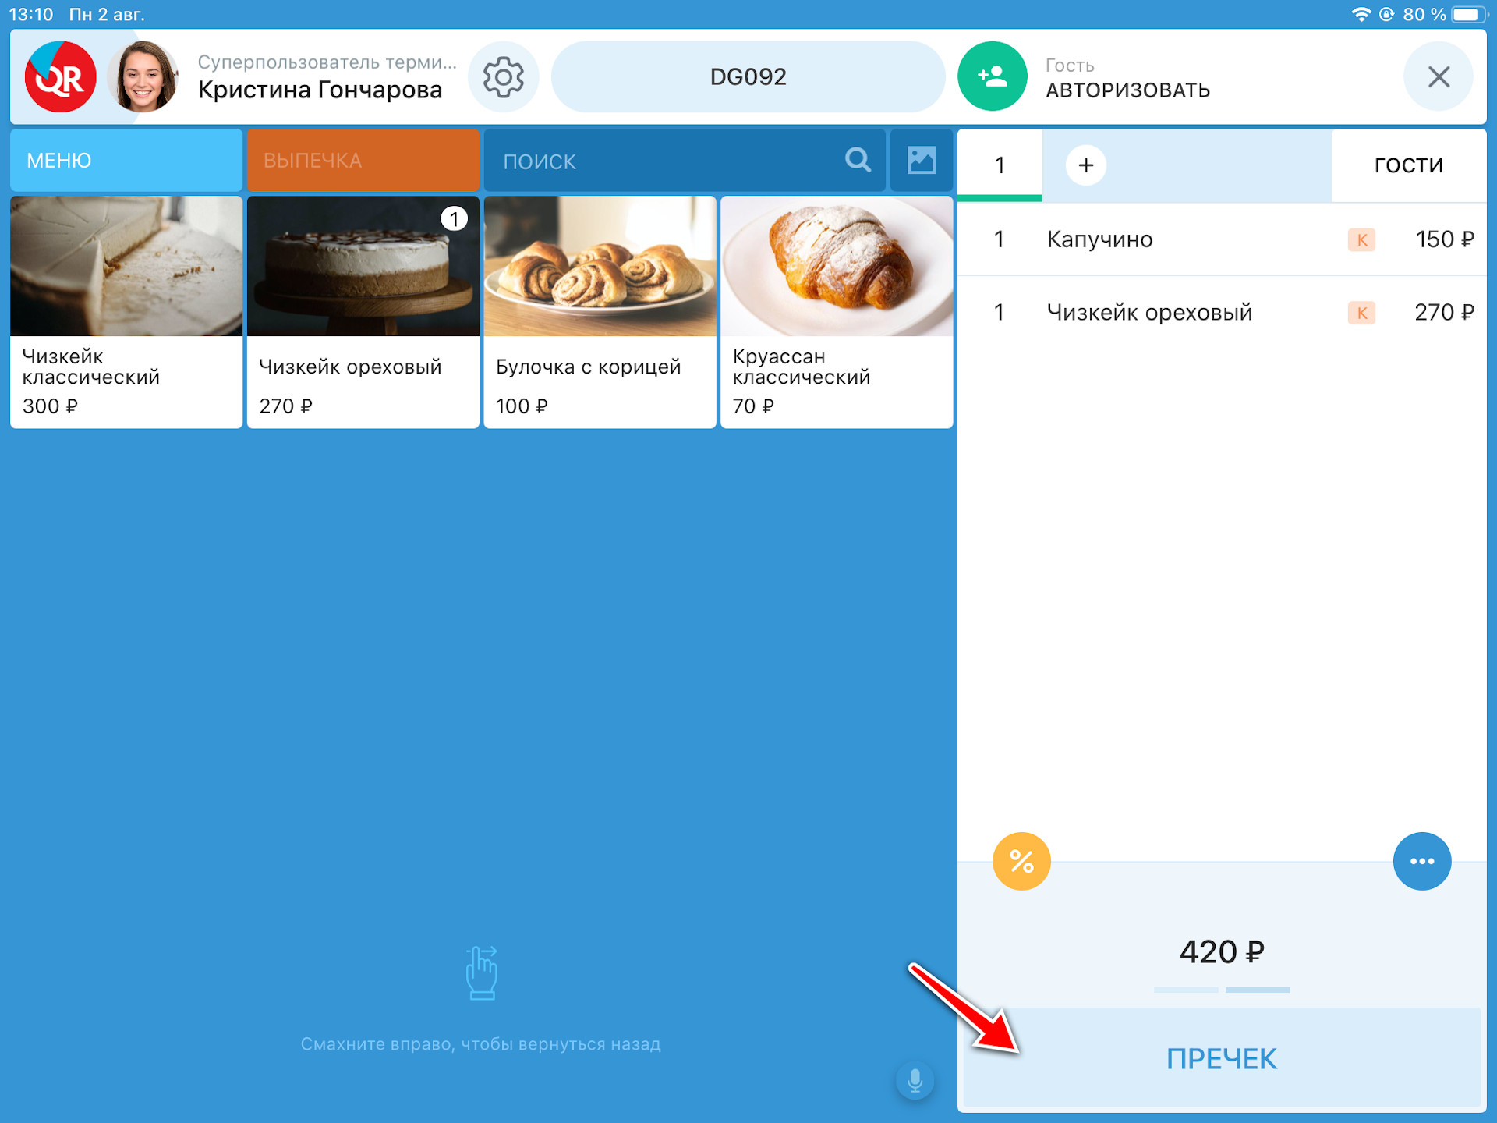Screen dimensions: 1497x1123
Task: Click the search magnifier icon
Action: tap(858, 161)
